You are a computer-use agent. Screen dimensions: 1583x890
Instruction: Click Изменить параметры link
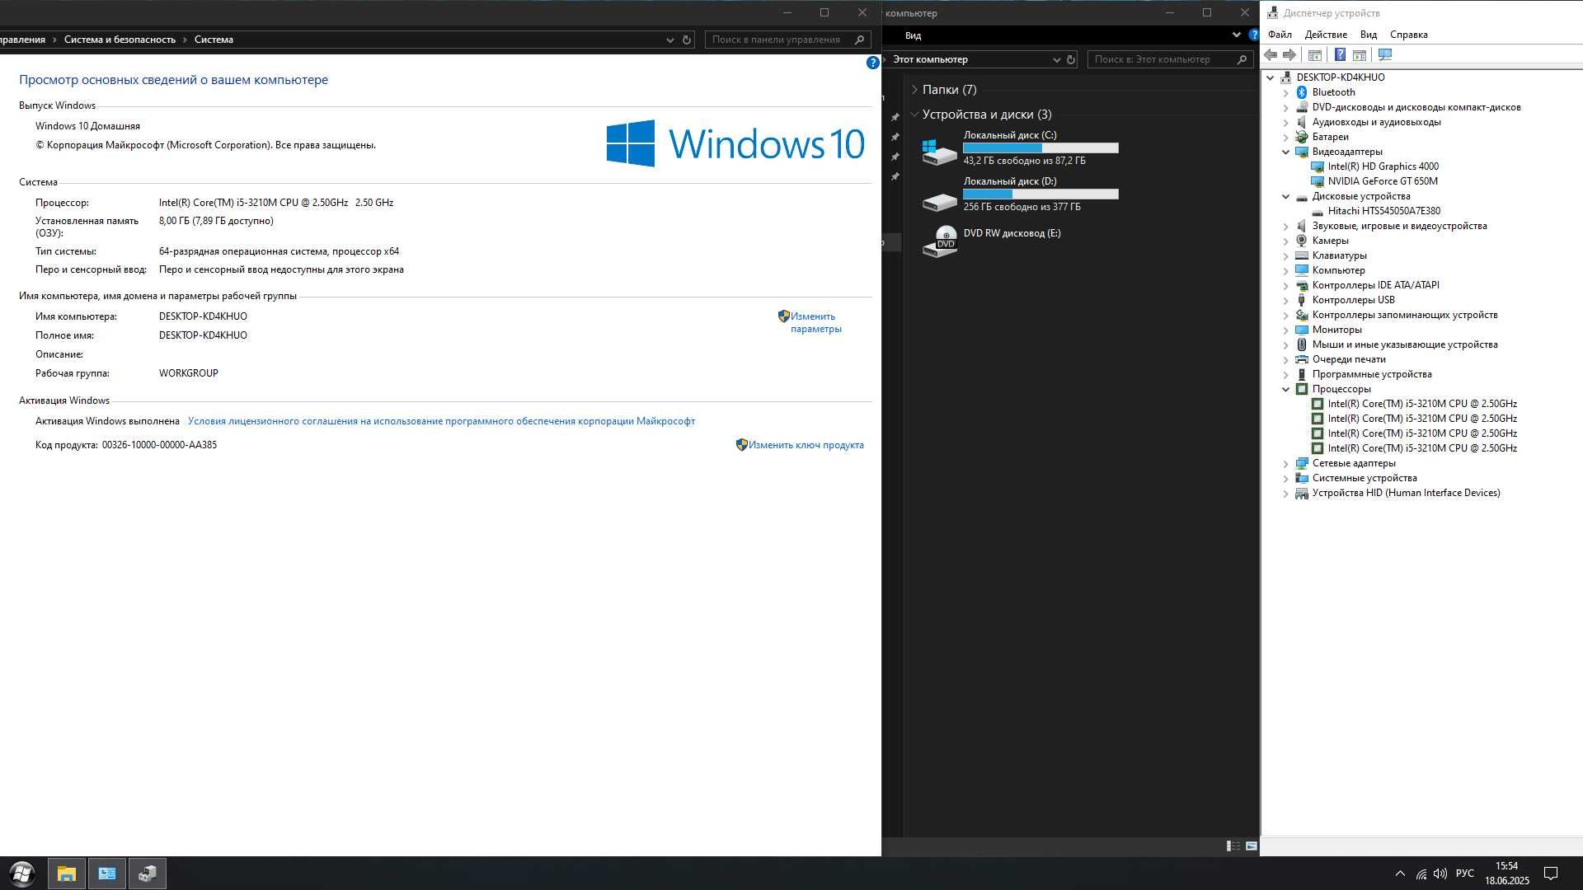[x=815, y=322]
